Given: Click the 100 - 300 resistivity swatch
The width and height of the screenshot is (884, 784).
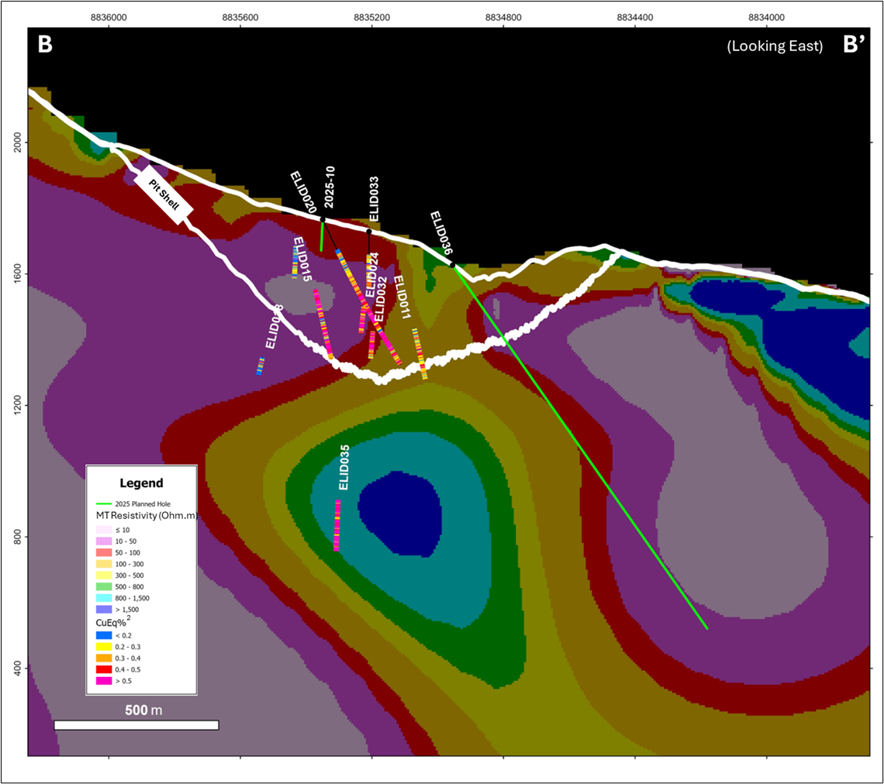Looking at the screenshot, I should (x=100, y=564).
